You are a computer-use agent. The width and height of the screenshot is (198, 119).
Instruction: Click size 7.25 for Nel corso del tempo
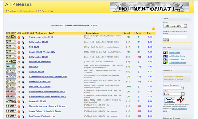pyautogui.click(x=150, y=62)
